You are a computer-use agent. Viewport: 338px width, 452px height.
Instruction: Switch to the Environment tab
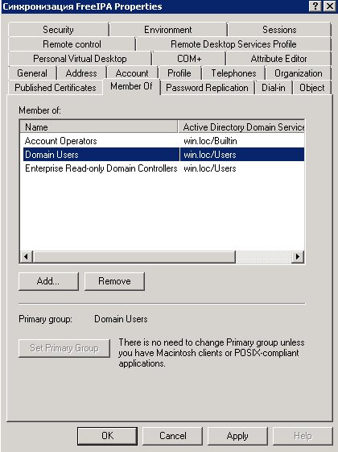[x=168, y=30]
